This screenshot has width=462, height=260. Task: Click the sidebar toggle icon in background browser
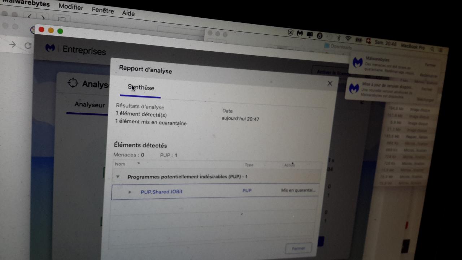[62, 19]
